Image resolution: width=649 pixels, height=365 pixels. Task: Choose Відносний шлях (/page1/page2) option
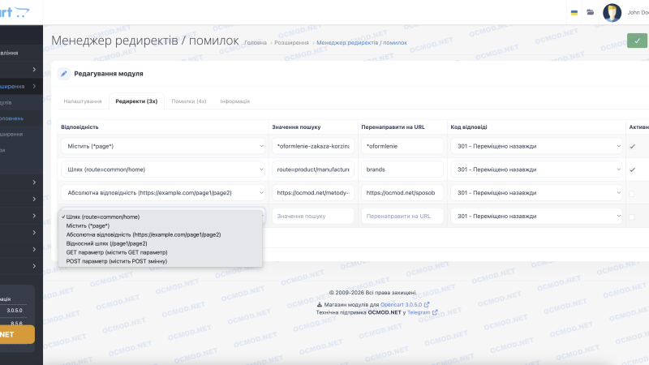coord(161,244)
